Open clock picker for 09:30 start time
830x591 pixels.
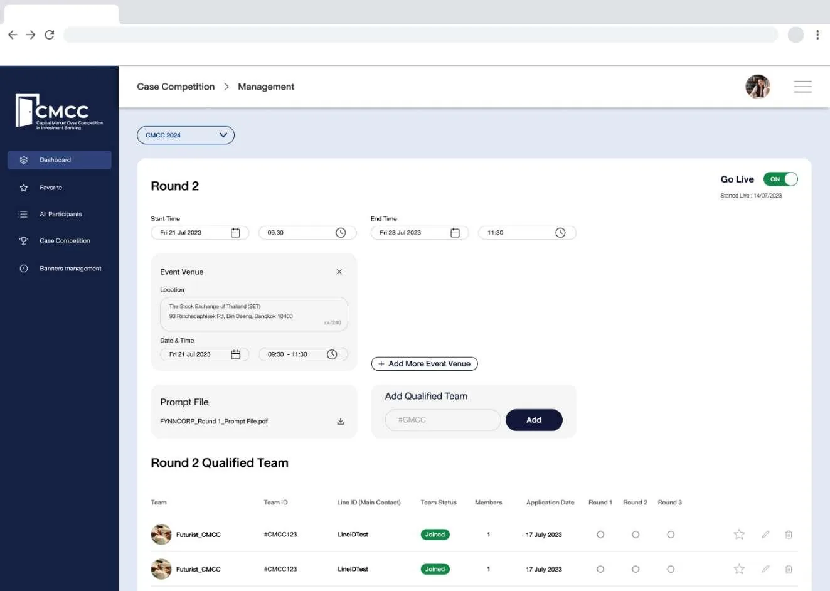pyautogui.click(x=341, y=233)
